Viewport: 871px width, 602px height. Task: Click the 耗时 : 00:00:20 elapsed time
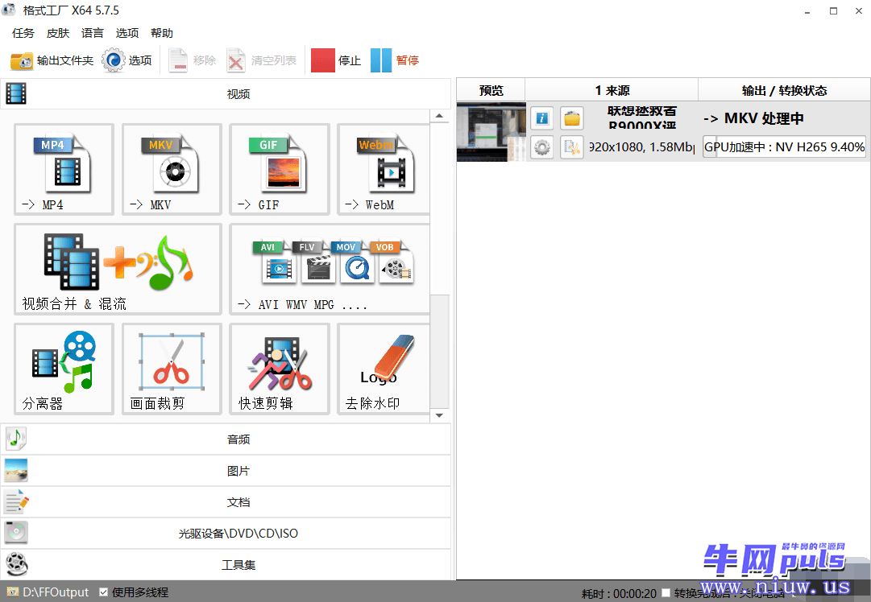pos(619,594)
